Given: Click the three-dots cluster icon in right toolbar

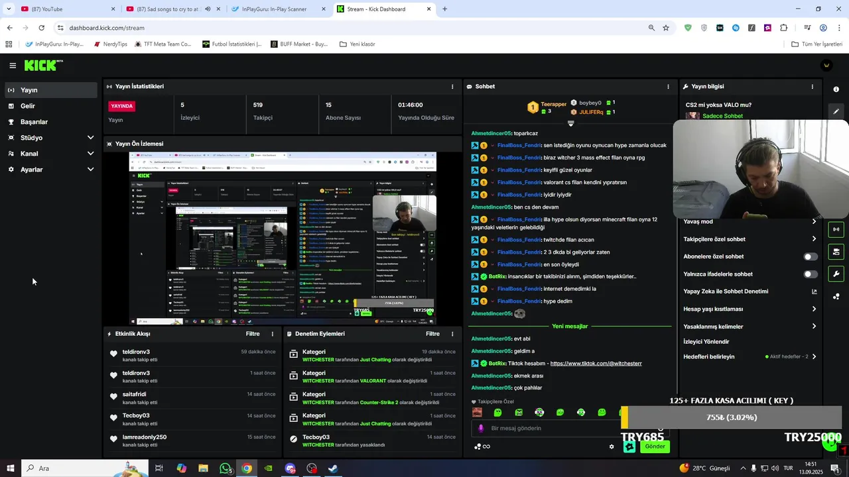Looking at the screenshot, I should tap(836, 297).
